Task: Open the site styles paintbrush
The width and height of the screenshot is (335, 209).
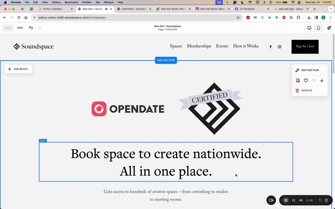Action: [x=329, y=28]
